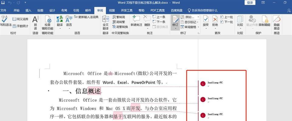Start 朗读 read aloud

pyautogui.click(x=35, y=23)
